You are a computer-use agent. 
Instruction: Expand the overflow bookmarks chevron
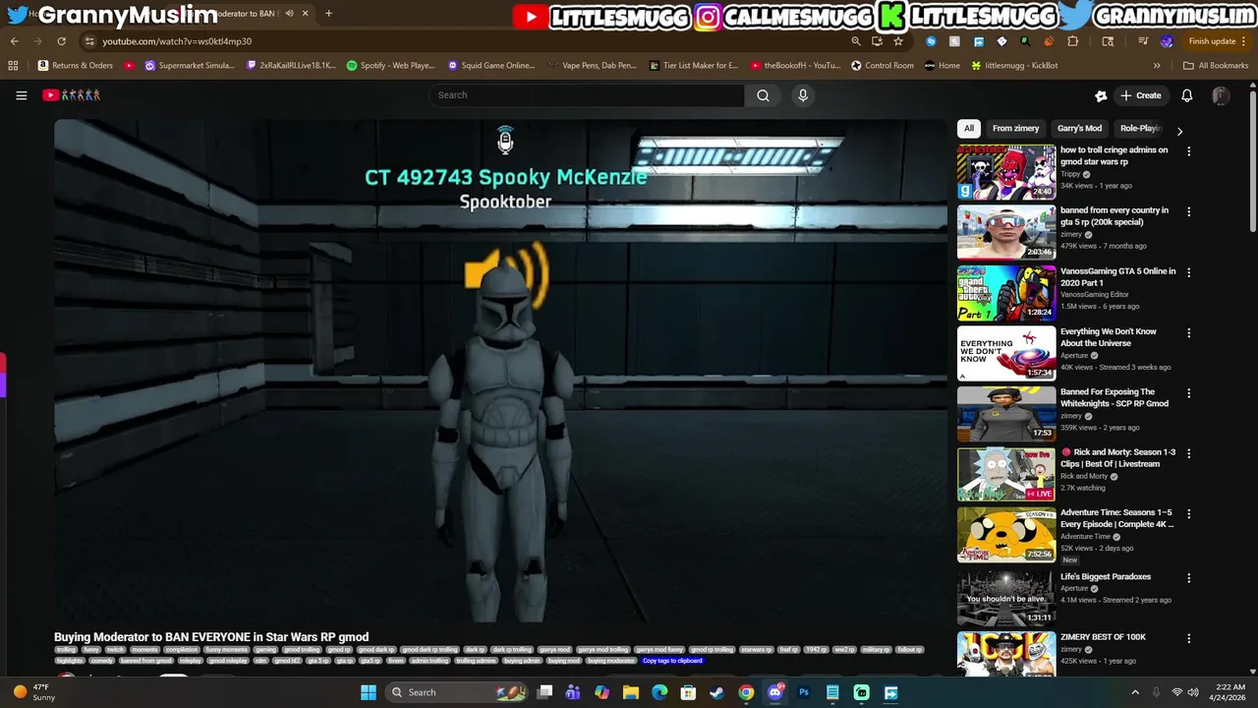point(1157,66)
